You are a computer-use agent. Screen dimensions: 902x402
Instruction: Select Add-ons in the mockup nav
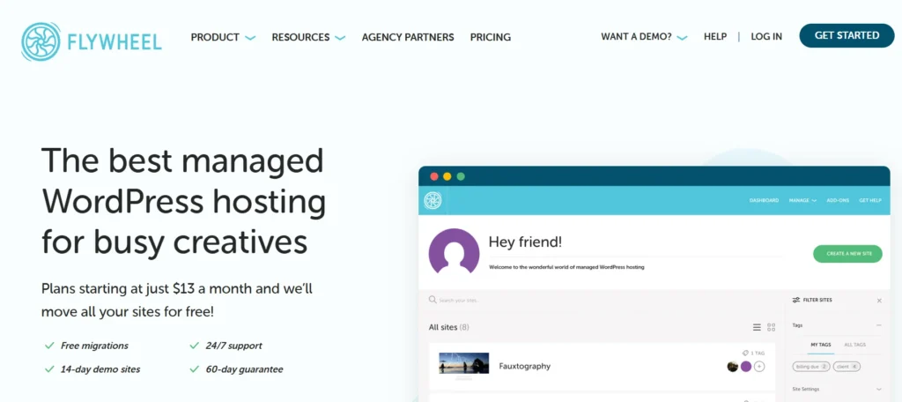[837, 200]
